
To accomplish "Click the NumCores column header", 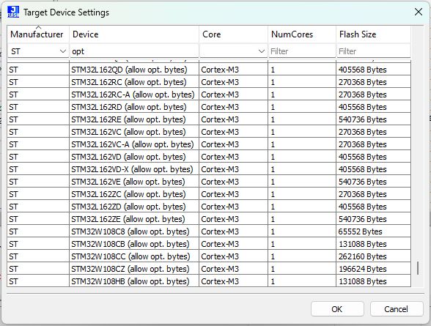I will (302, 34).
